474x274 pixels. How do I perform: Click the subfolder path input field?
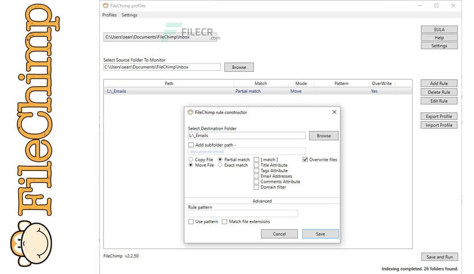(x=247, y=152)
